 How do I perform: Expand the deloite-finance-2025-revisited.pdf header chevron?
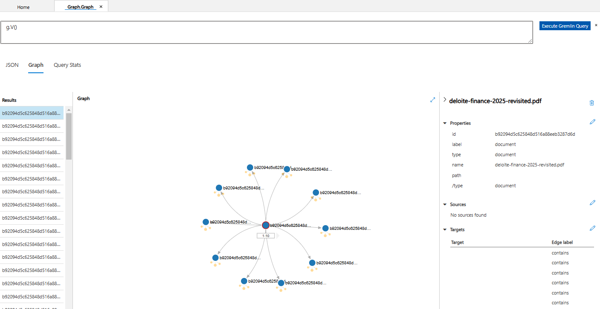445,100
